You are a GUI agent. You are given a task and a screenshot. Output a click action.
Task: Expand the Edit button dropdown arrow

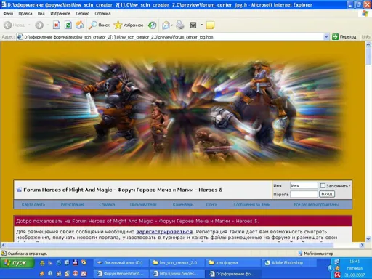tap(201, 25)
